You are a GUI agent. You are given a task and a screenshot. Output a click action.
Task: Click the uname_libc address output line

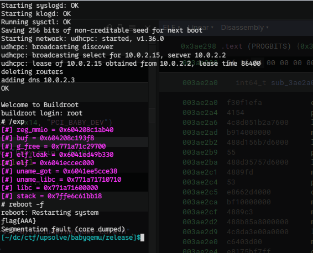click(61, 180)
